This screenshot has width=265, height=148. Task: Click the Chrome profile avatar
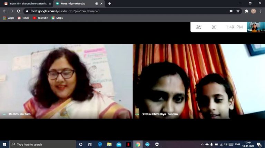coord(253,11)
